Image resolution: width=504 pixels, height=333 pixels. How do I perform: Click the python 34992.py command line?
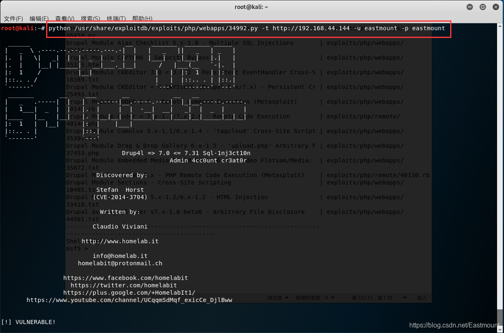(246, 28)
